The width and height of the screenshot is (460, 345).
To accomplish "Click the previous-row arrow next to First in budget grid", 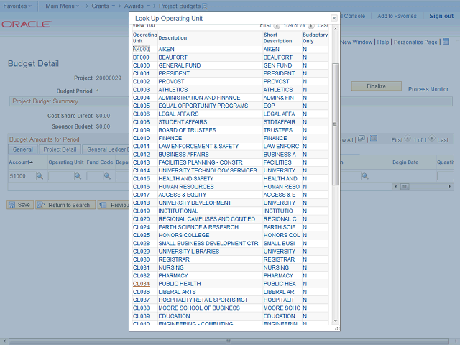I will 408,139.
